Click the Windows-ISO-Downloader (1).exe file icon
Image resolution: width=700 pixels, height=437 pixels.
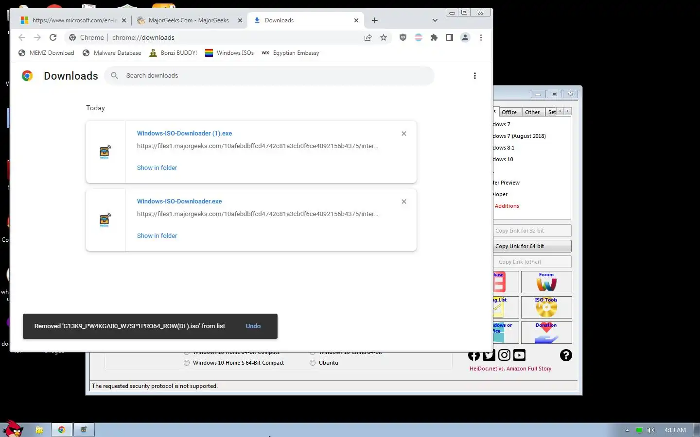(105, 152)
